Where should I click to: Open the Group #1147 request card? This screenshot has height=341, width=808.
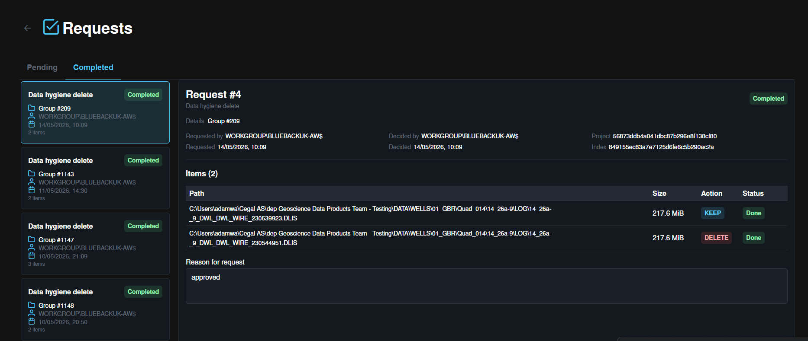pyautogui.click(x=95, y=244)
